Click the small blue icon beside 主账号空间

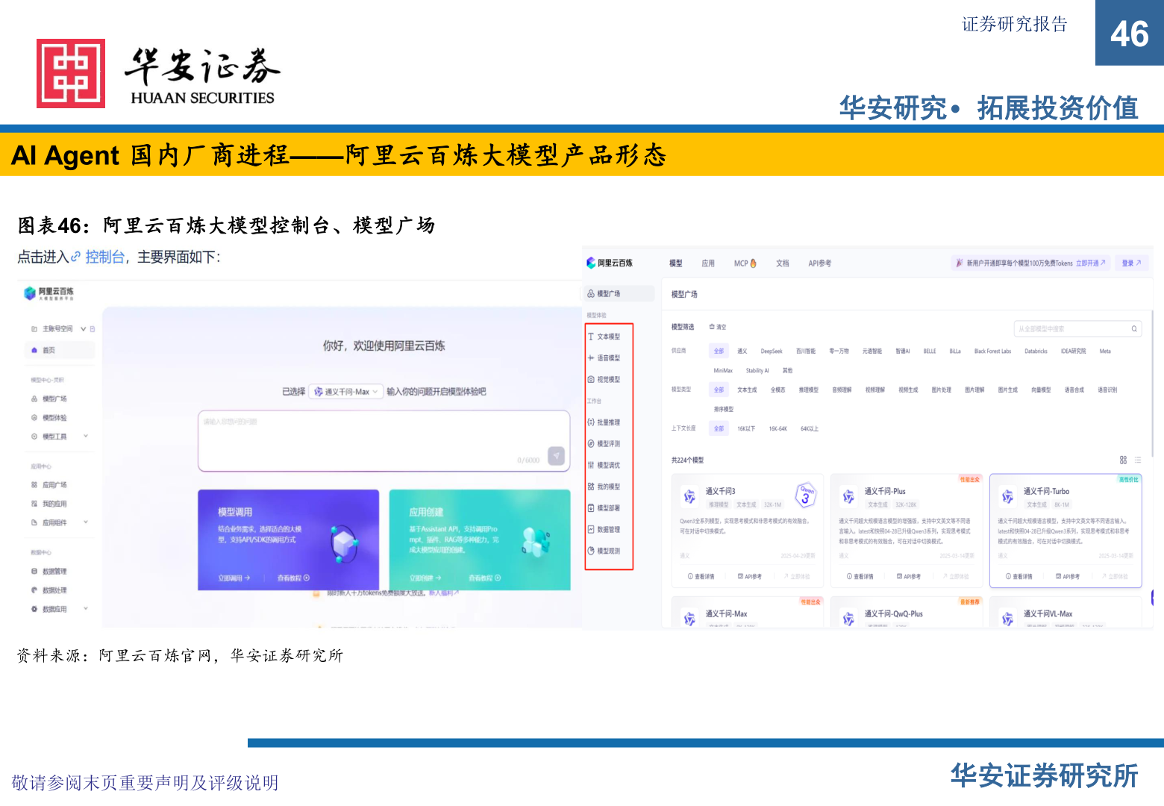93,328
